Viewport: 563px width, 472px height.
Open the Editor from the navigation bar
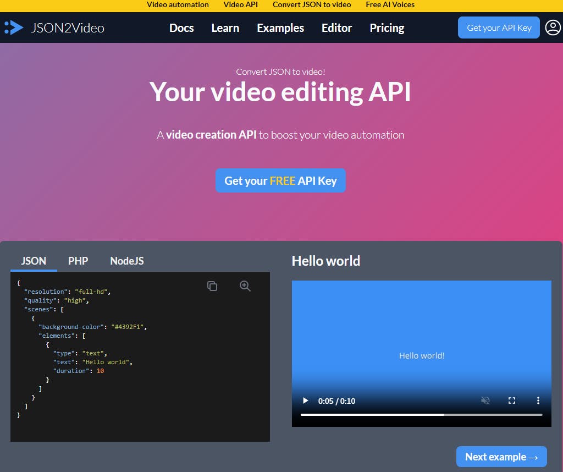[337, 28]
